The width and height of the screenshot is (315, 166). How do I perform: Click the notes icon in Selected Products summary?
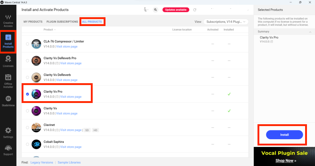[x=272, y=42]
